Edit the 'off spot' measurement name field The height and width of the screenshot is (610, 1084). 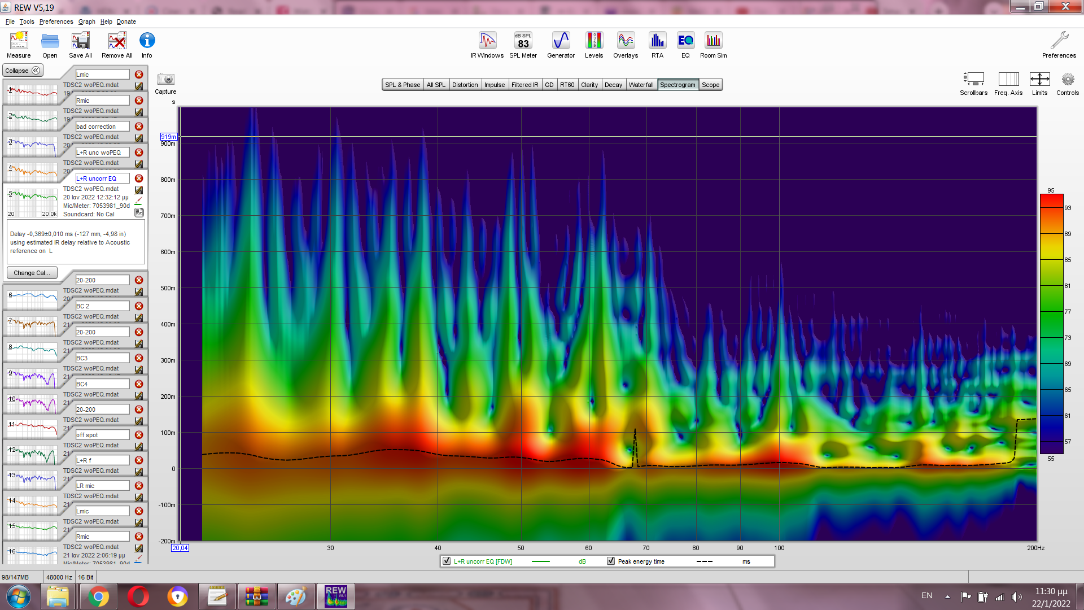(x=102, y=435)
